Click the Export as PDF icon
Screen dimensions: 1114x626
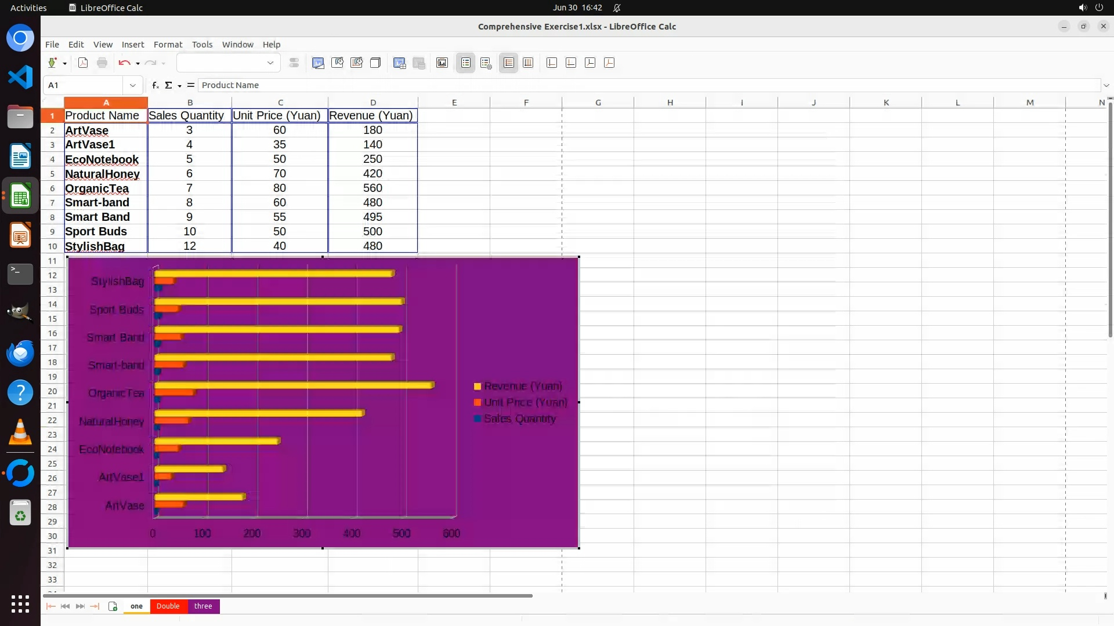(x=83, y=63)
